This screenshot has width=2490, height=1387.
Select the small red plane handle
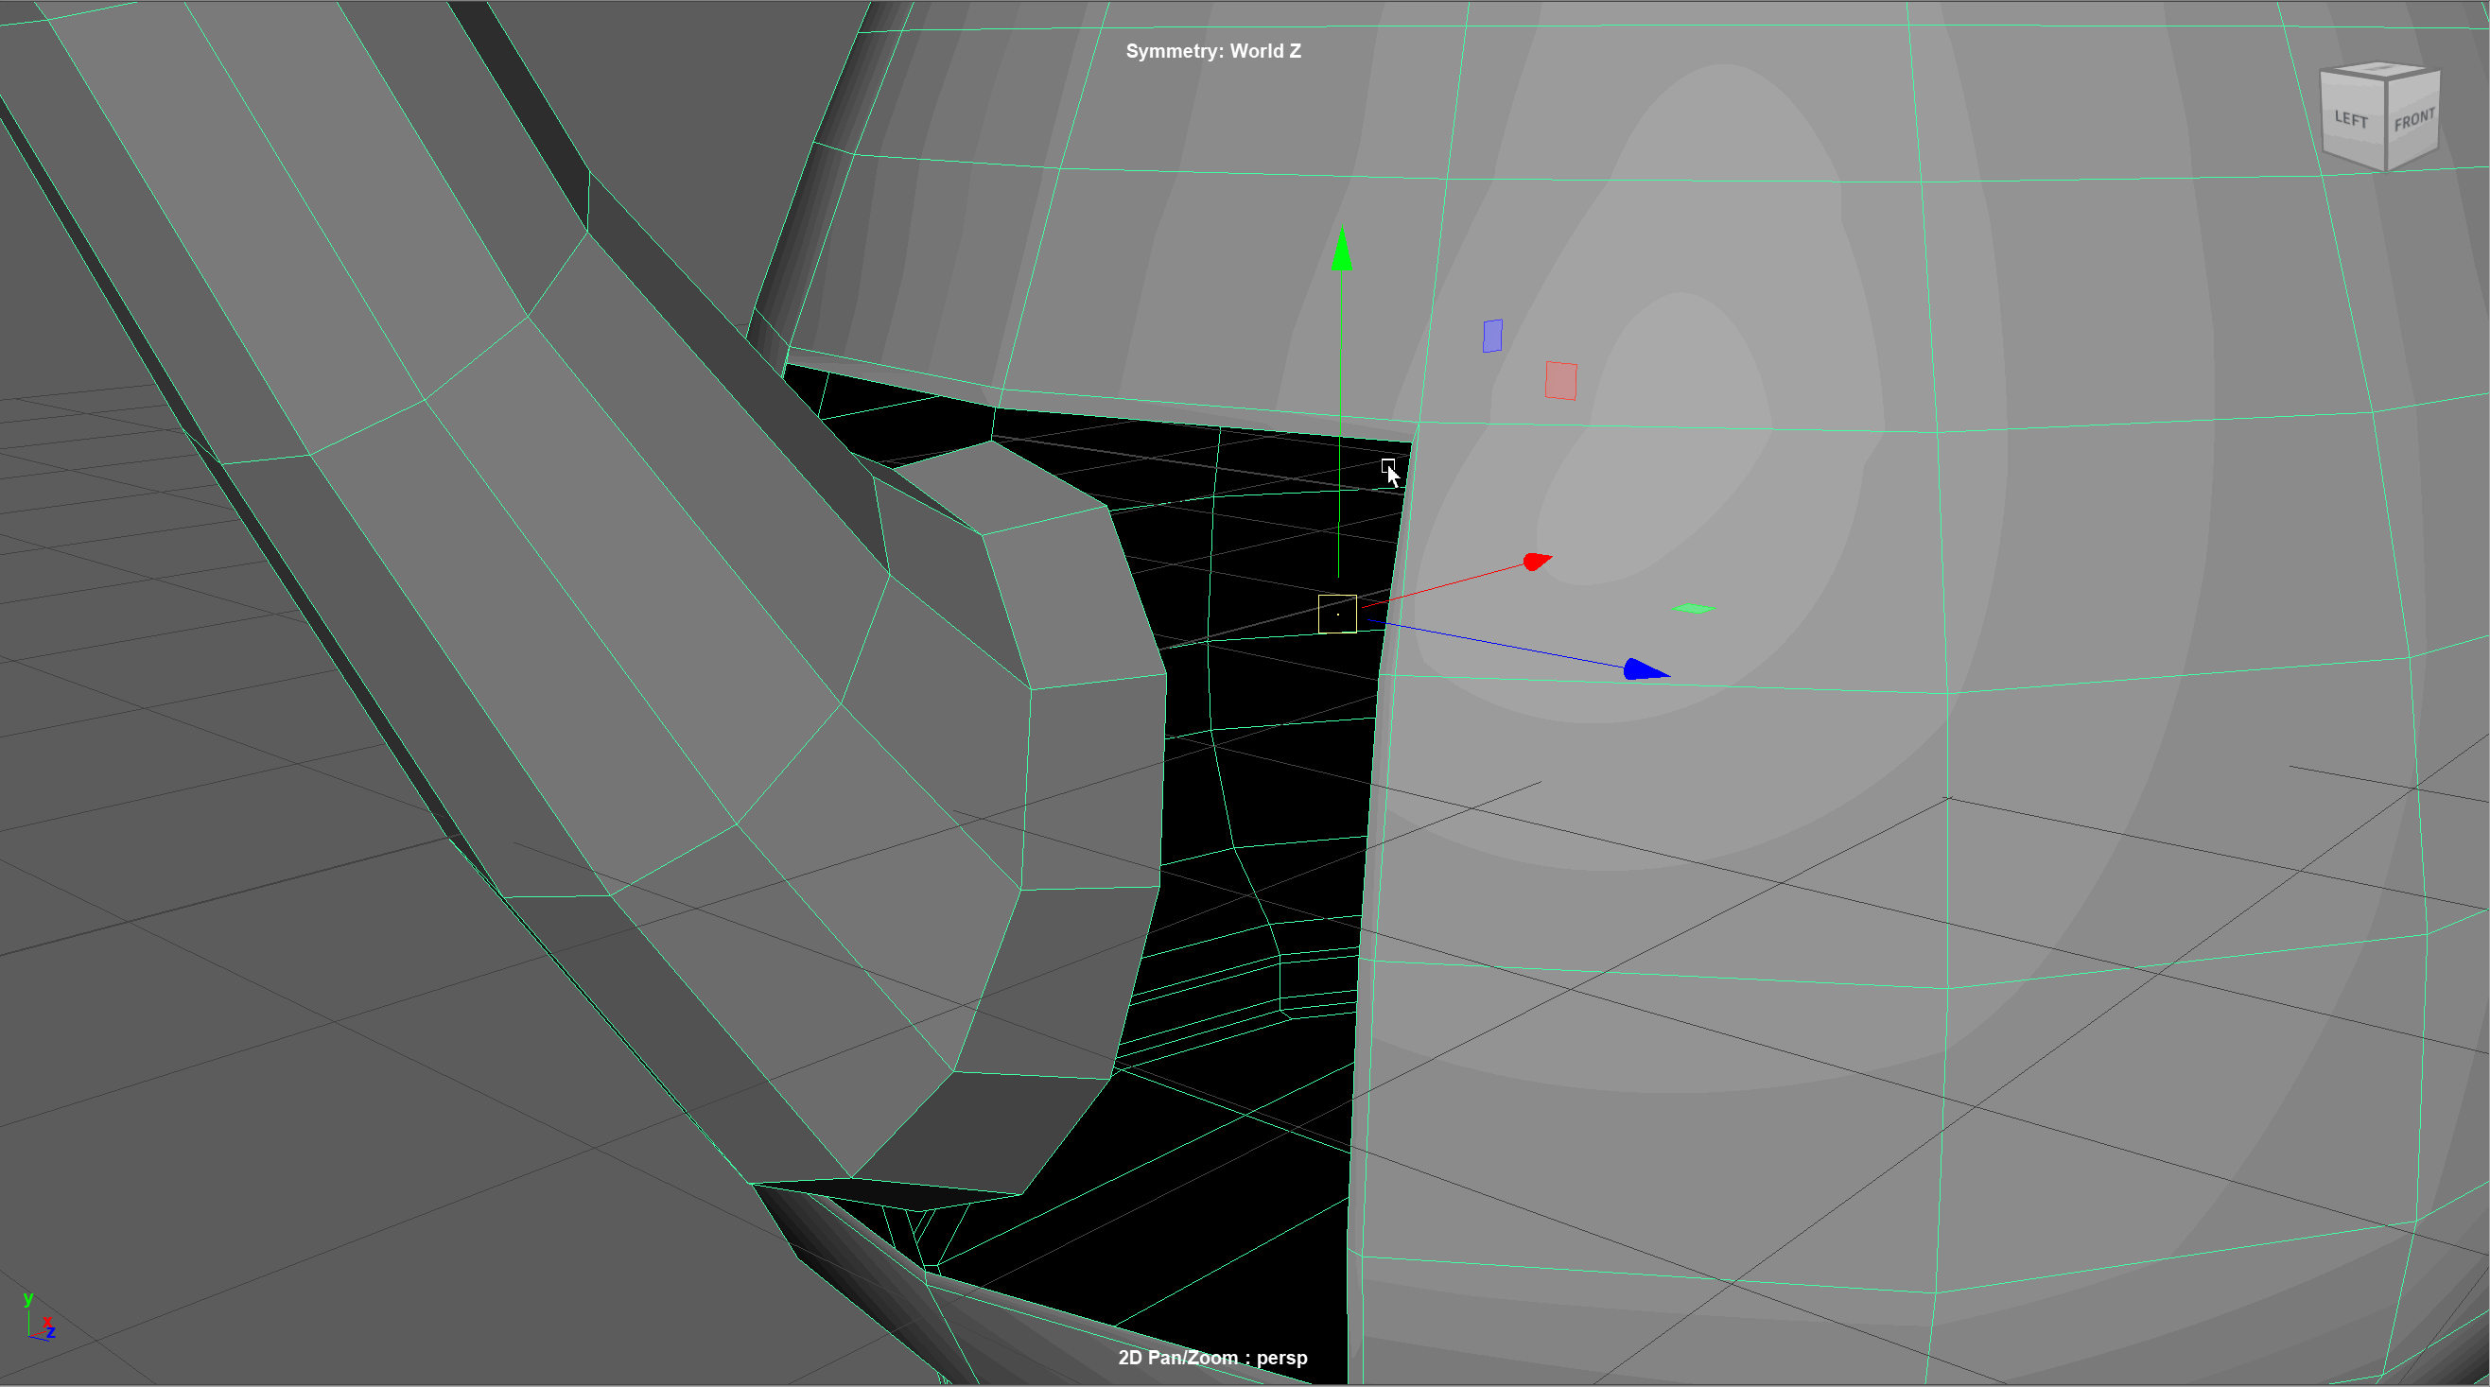(x=1561, y=381)
